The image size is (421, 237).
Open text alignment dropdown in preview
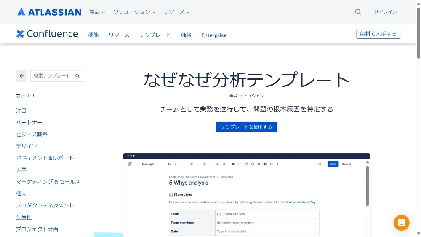[x=193, y=164]
